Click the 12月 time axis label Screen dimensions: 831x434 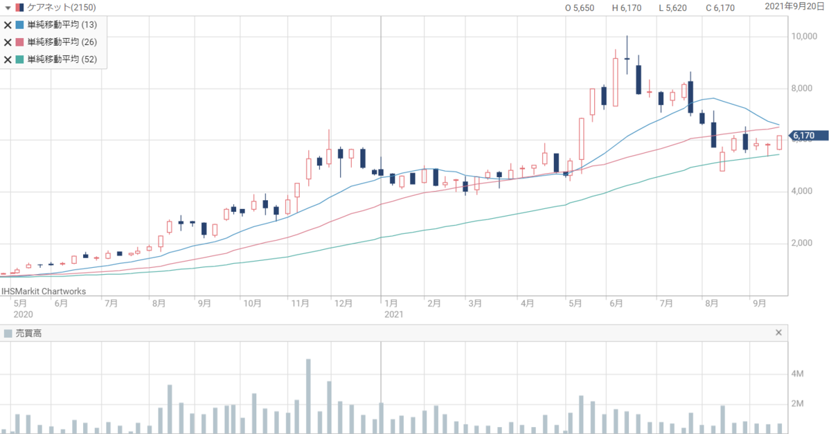pos(343,303)
